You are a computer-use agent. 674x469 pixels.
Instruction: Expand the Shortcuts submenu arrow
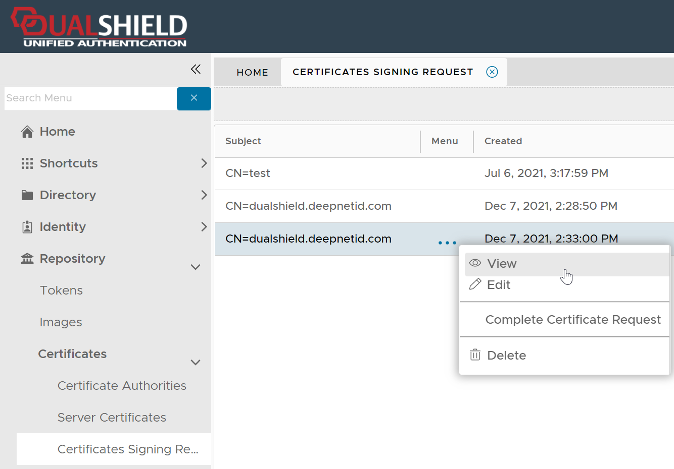[x=204, y=163]
